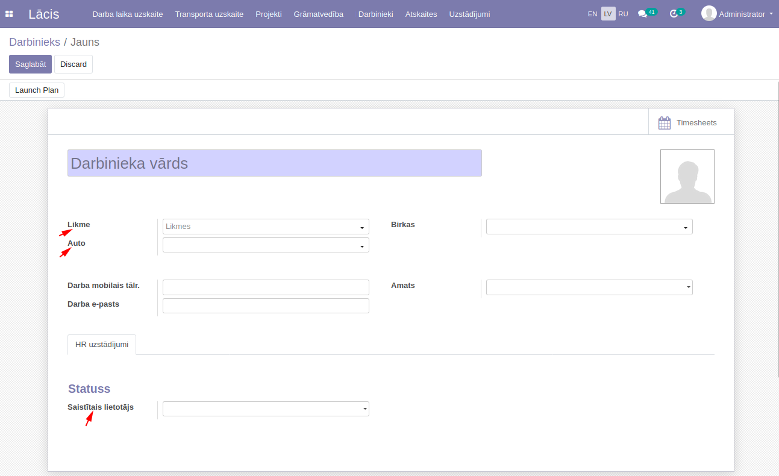Switch language to EN
Viewport: 779px width, 476px height.
coord(592,14)
